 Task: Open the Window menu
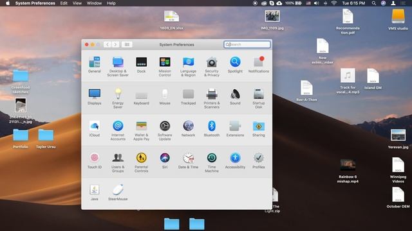[94, 3]
